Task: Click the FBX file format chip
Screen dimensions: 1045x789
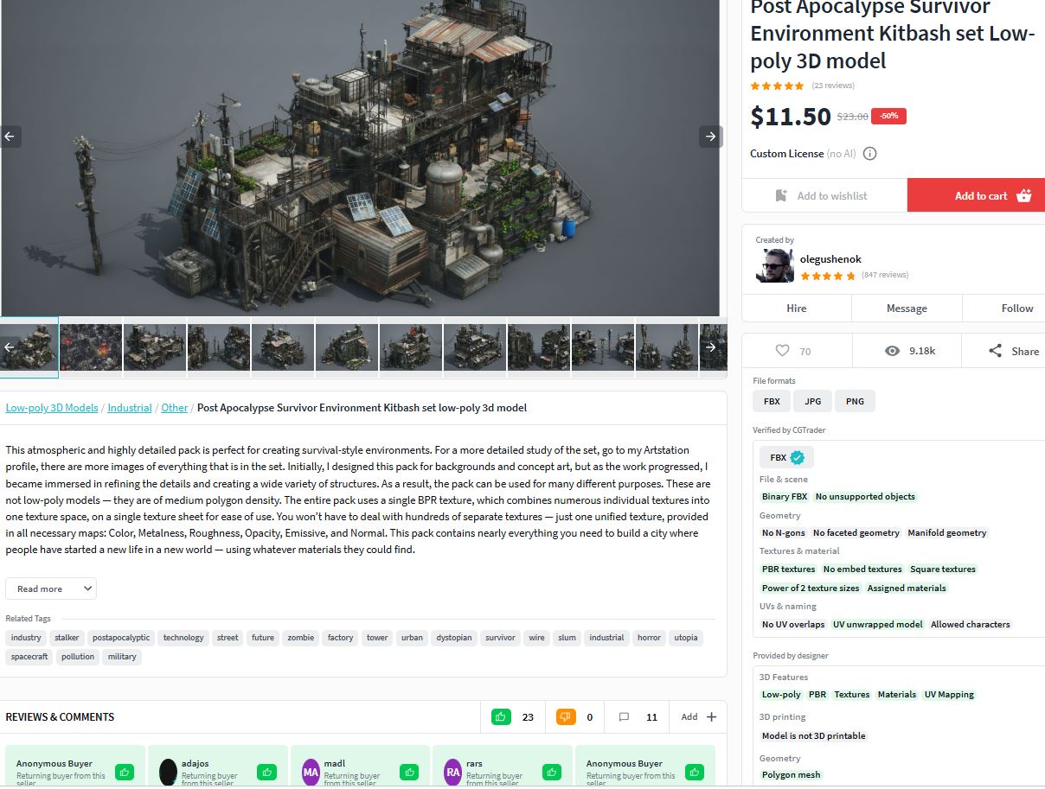Action: tap(772, 401)
